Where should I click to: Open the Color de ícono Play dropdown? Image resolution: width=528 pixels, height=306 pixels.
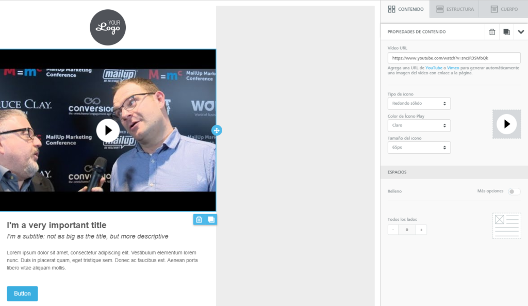[x=419, y=125]
